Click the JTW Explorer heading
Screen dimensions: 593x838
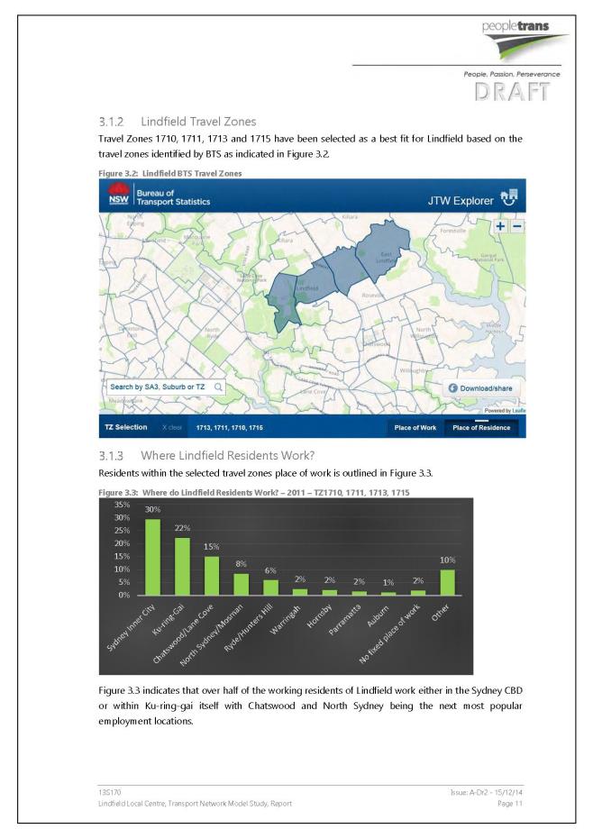pos(461,200)
